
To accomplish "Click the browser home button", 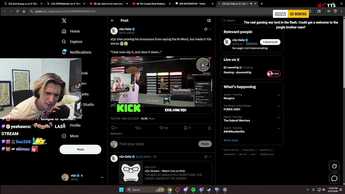I will pos(24,11).
